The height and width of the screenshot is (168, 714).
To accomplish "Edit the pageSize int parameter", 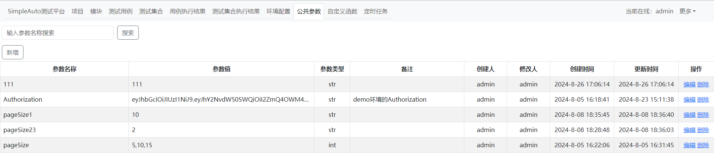I will (689, 145).
